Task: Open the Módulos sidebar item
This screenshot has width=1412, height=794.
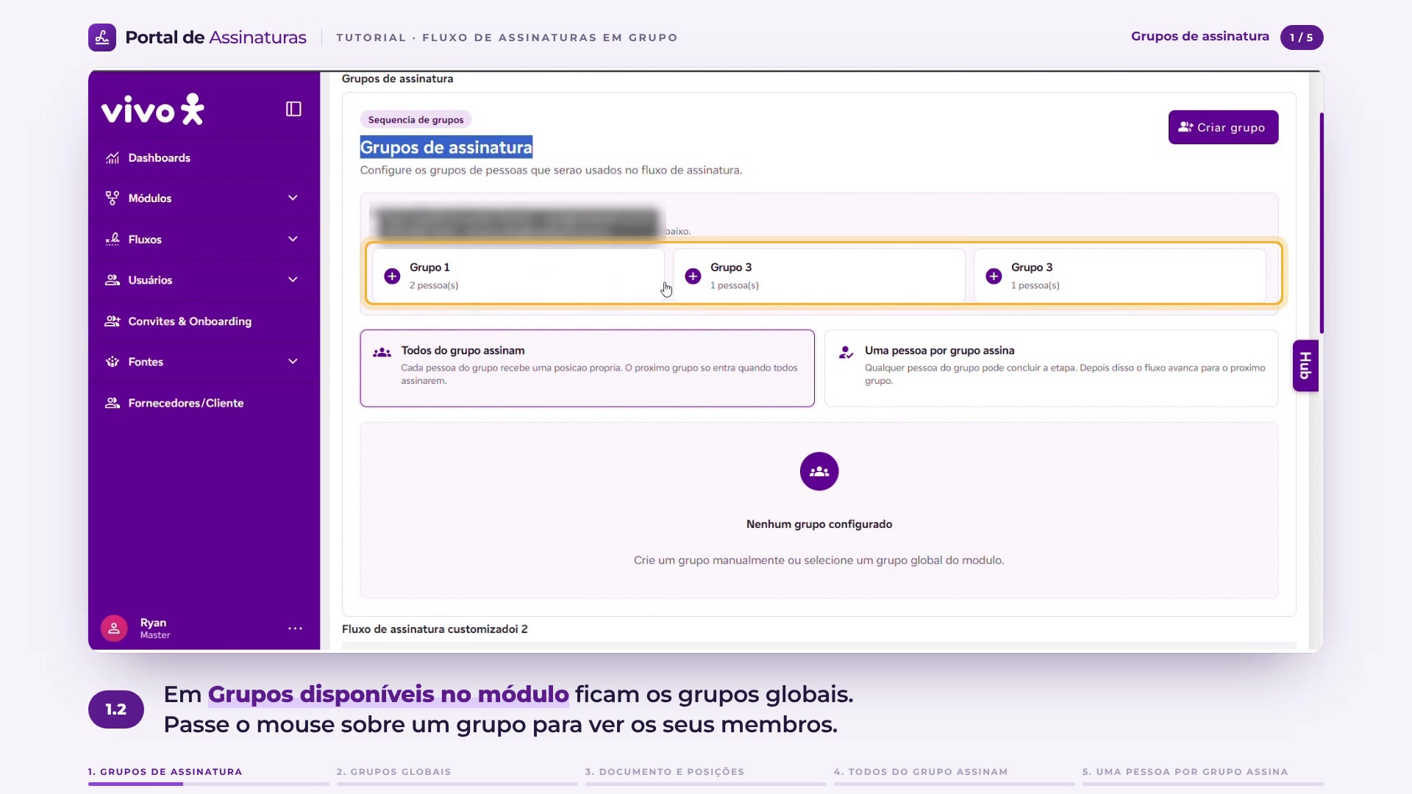Action: click(x=204, y=198)
